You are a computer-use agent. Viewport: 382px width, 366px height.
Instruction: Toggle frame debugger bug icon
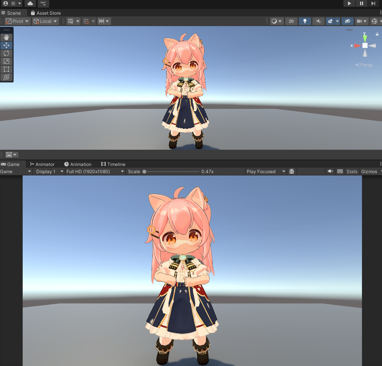292,171
